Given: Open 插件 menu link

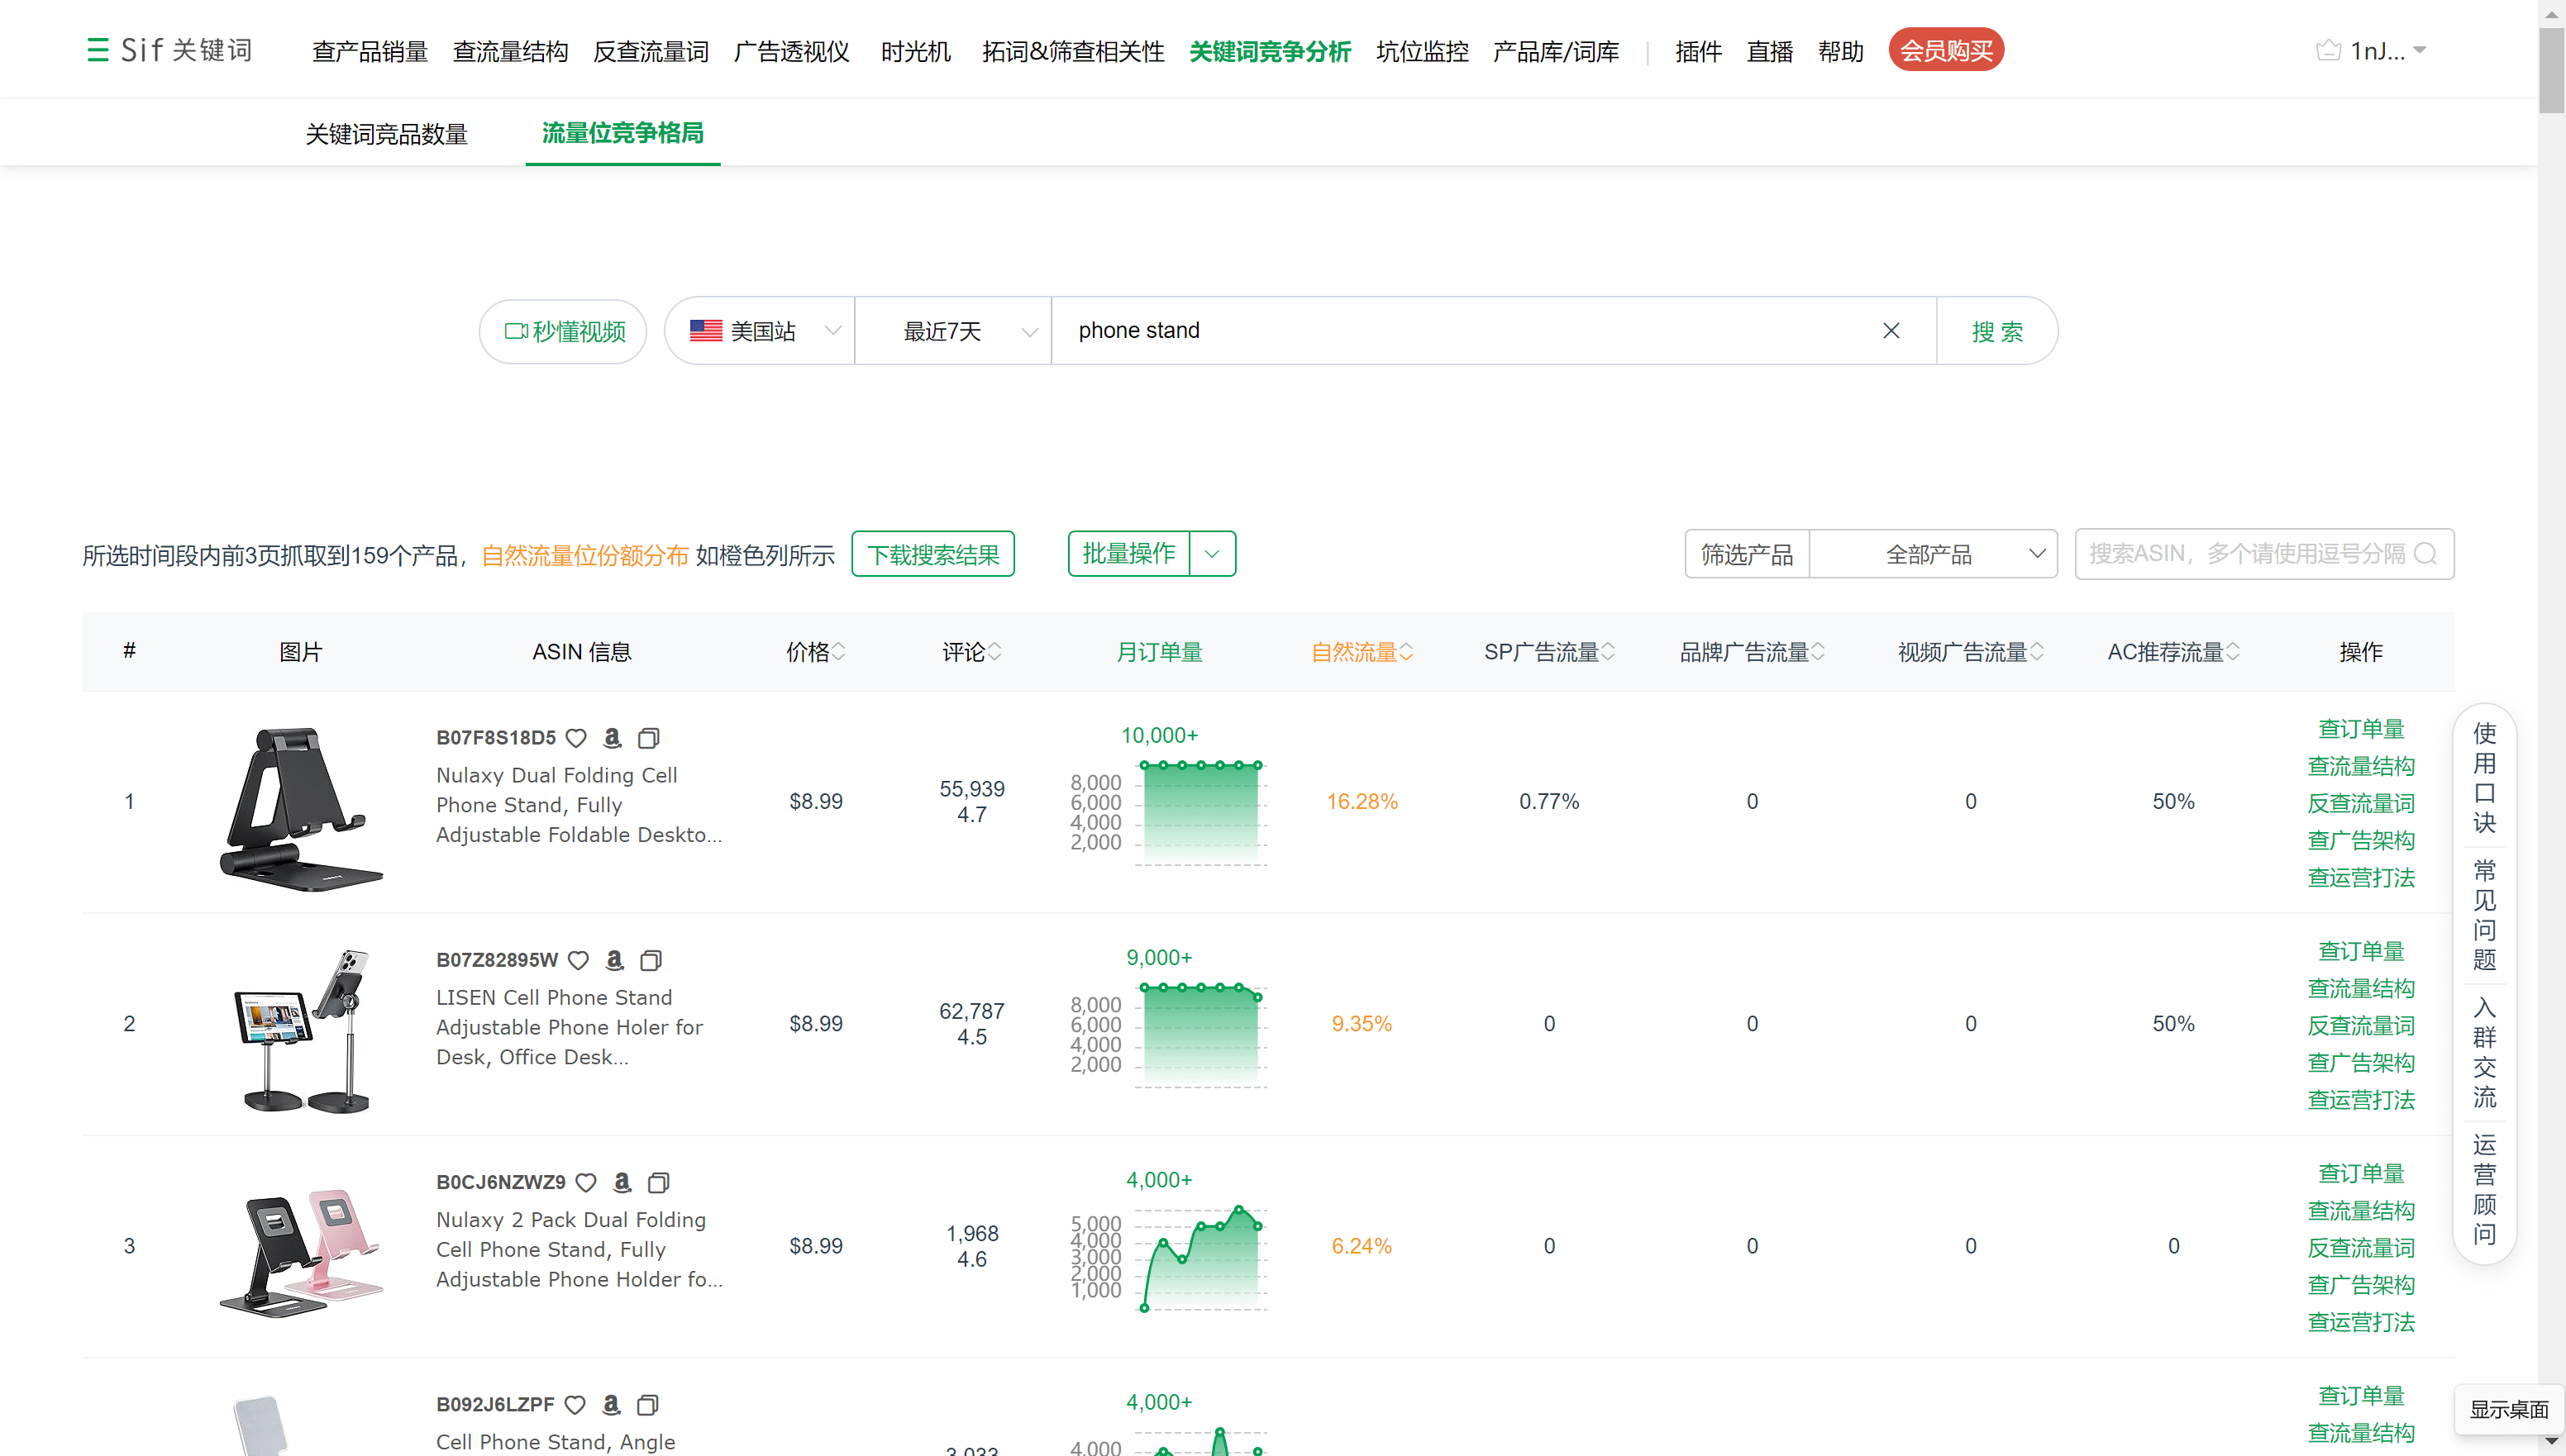Looking at the screenshot, I should 1698,51.
